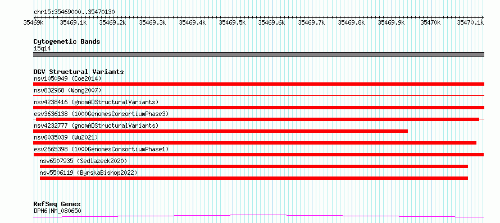Click the DGV Structural Variants track title

point(79,72)
